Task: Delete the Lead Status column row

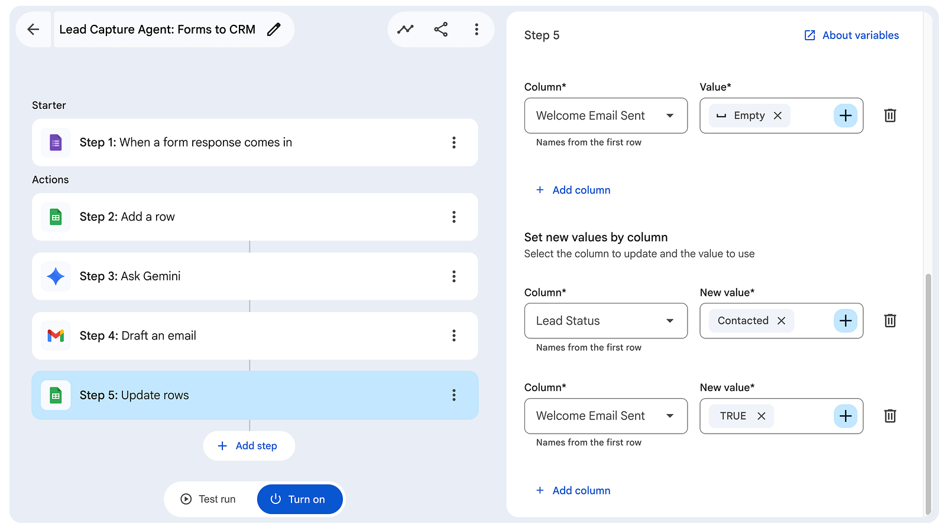Action: click(x=890, y=321)
